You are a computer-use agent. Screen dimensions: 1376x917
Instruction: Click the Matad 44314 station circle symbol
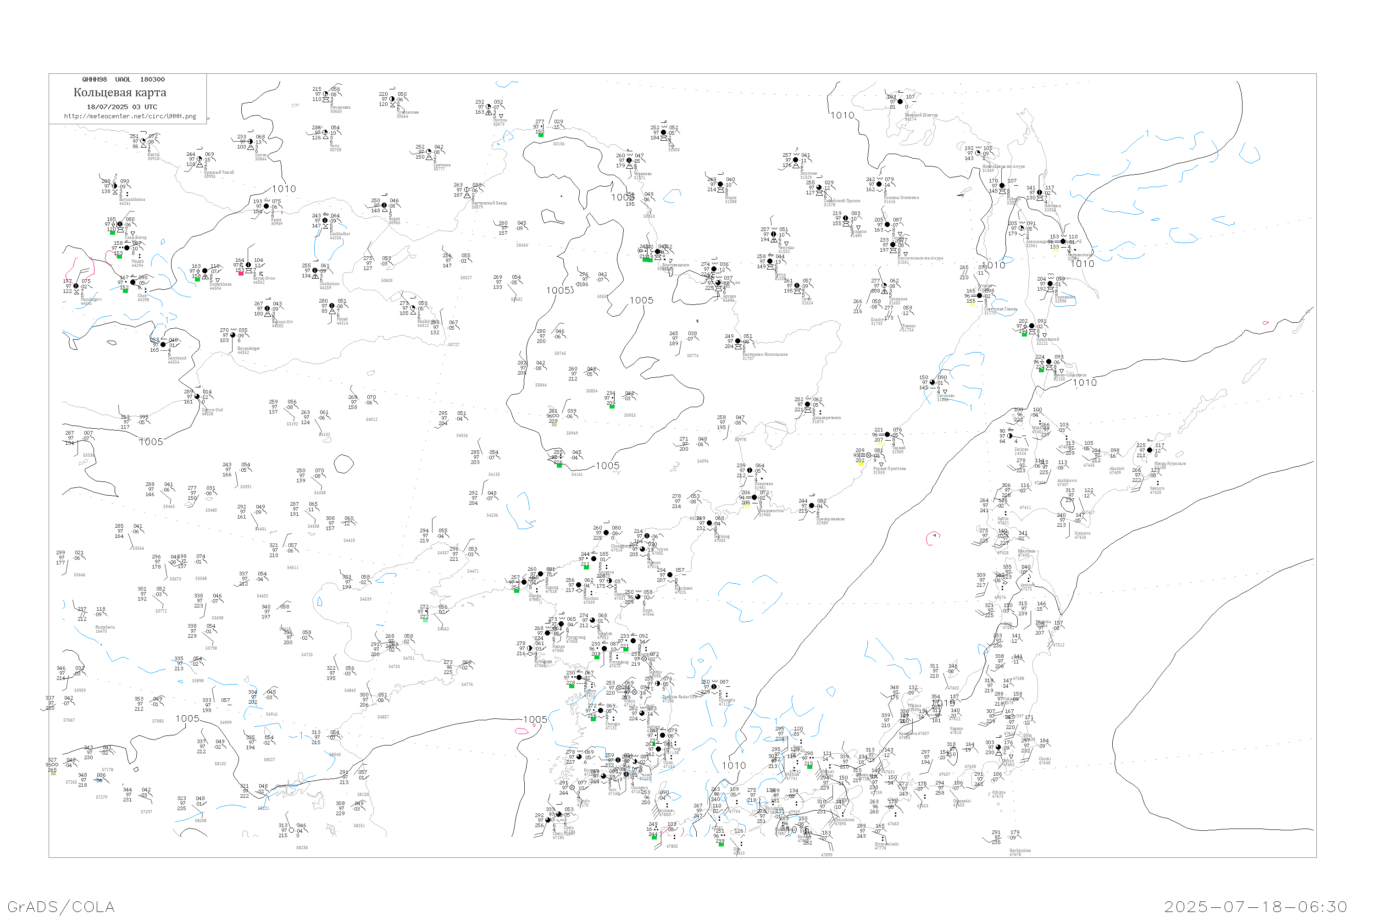click(332, 306)
